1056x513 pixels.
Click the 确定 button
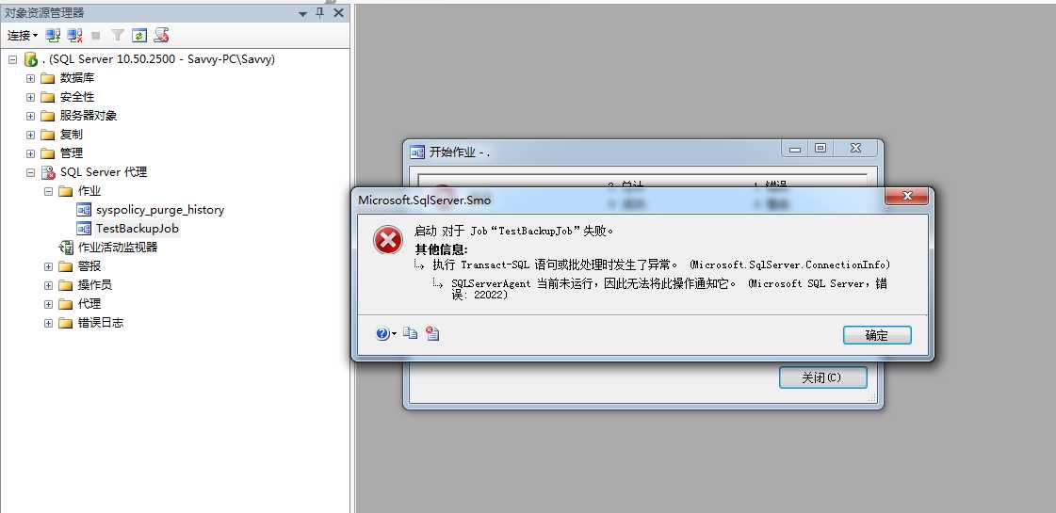point(877,335)
